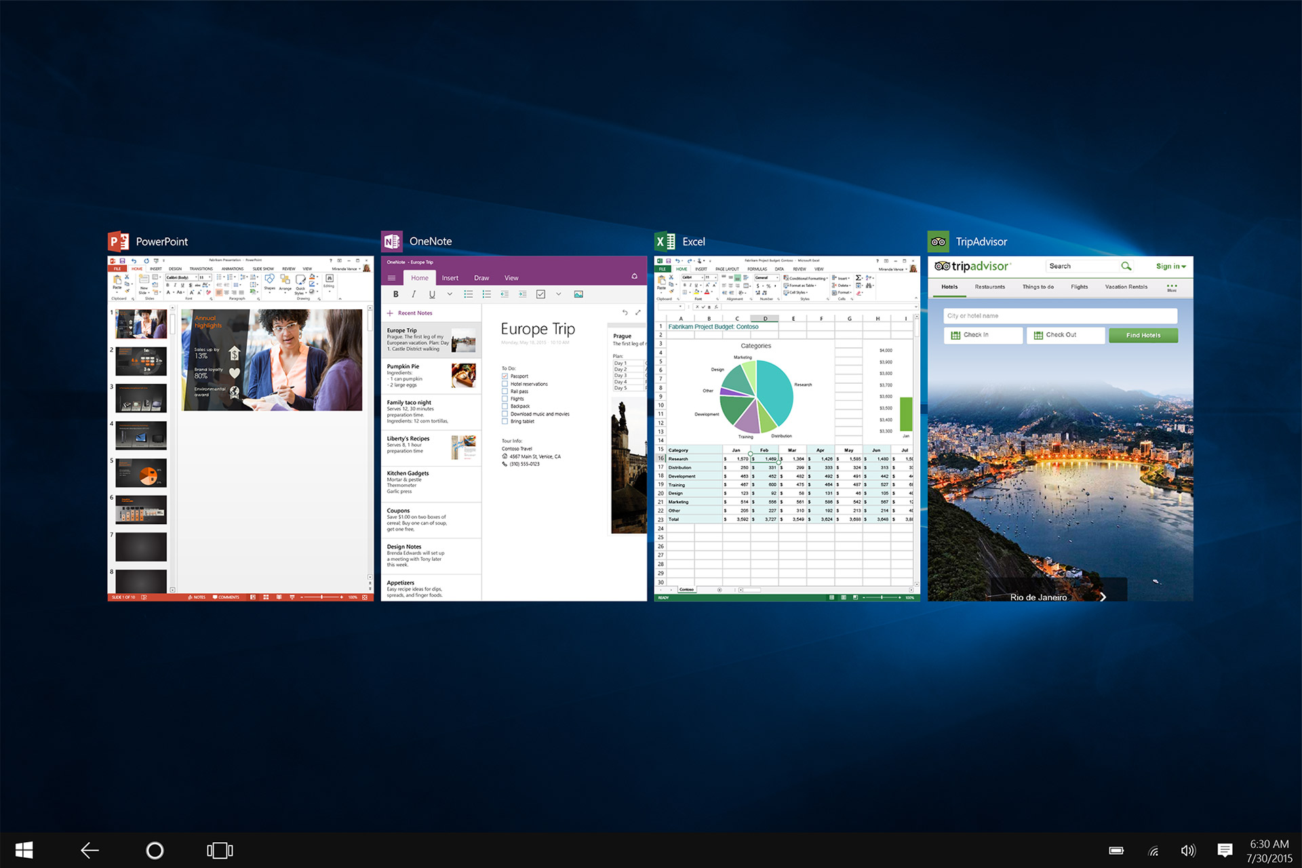Select TripAdvisor Flights tab
Image resolution: width=1302 pixels, height=868 pixels.
(1080, 287)
